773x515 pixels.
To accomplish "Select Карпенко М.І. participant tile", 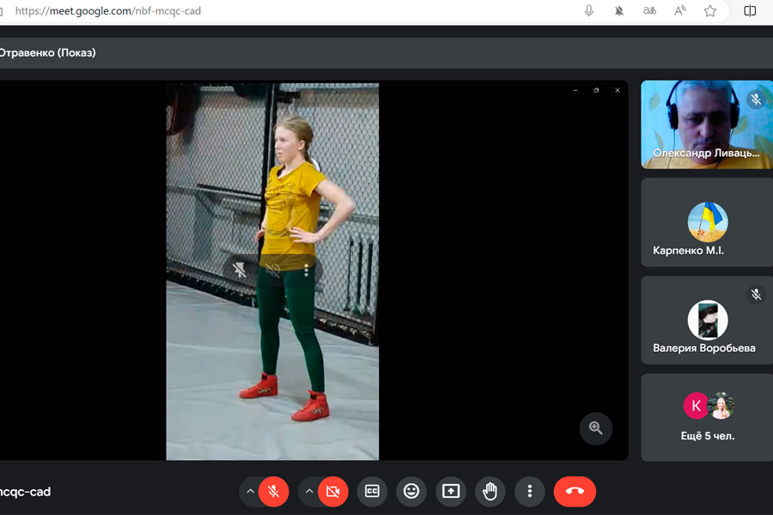I will [x=707, y=223].
